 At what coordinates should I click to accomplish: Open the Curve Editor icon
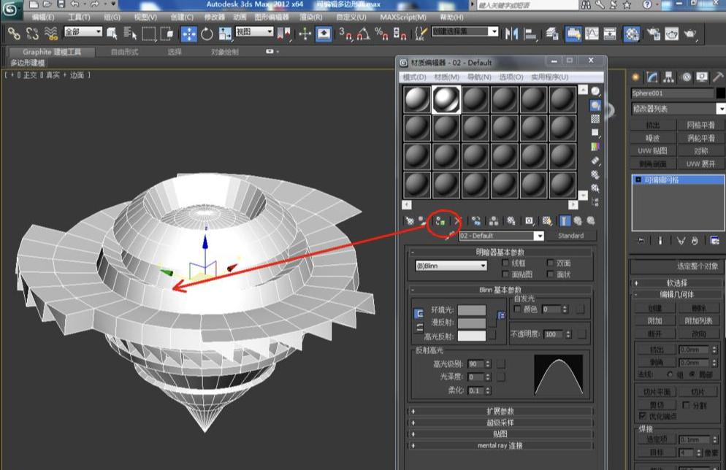592,34
